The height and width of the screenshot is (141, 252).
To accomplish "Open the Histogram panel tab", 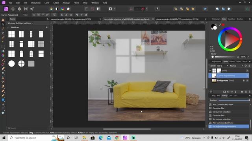I will point(216,19).
